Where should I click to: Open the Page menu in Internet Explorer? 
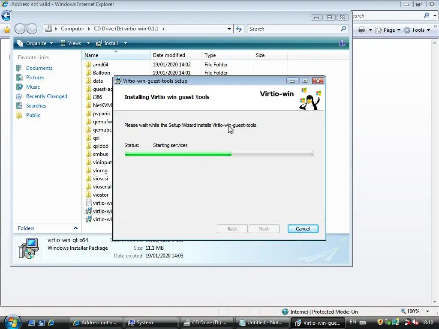(x=388, y=30)
